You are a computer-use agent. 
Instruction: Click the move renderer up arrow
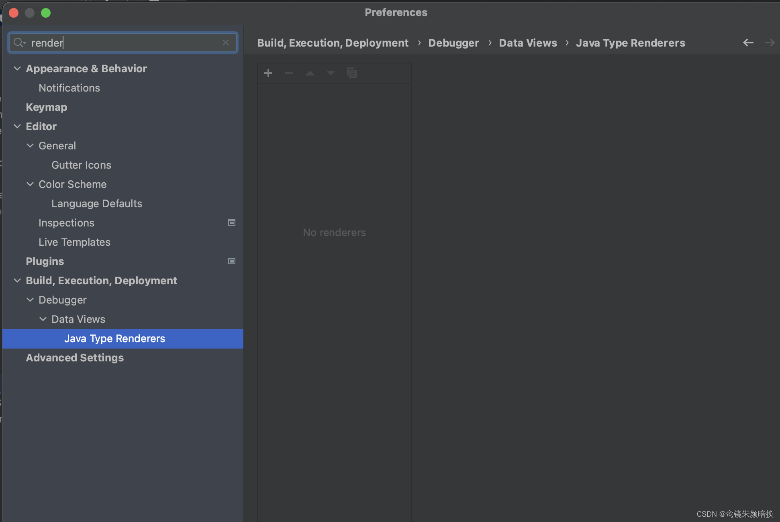(x=310, y=73)
